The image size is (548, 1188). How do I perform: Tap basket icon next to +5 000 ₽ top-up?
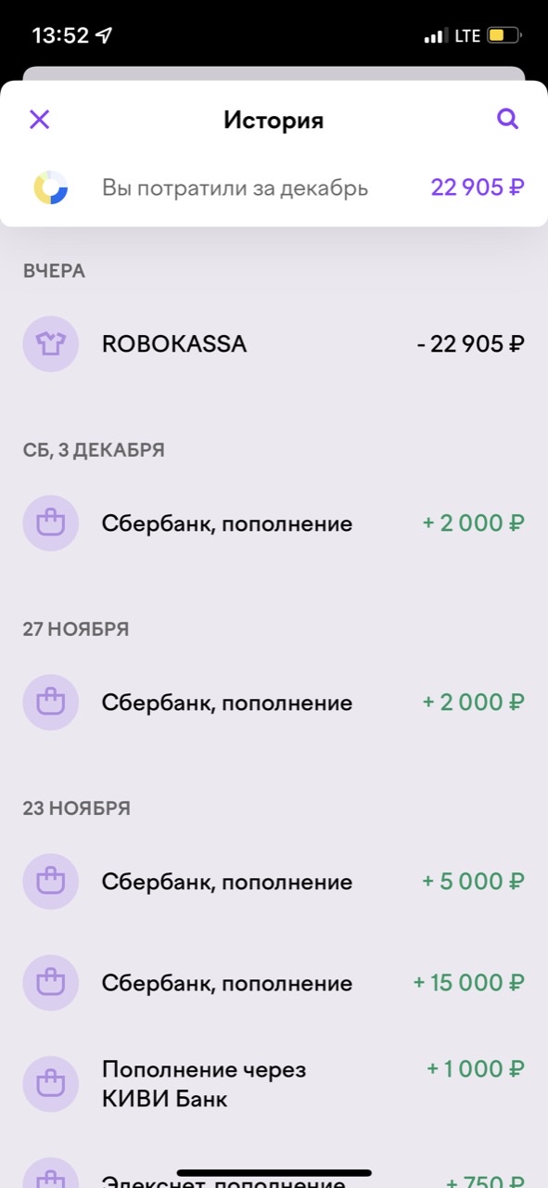point(50,882)
